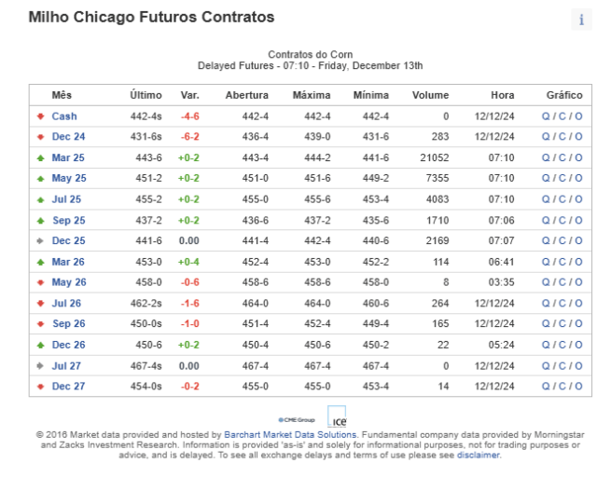Image resolution: width=597 pixels, height=504 pixels.
Task: Open C chart link for Mar 25 row
Action: click(562, 157)
